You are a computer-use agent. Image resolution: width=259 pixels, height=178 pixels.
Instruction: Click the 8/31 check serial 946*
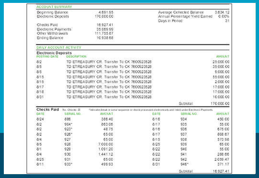click(184, 165)
